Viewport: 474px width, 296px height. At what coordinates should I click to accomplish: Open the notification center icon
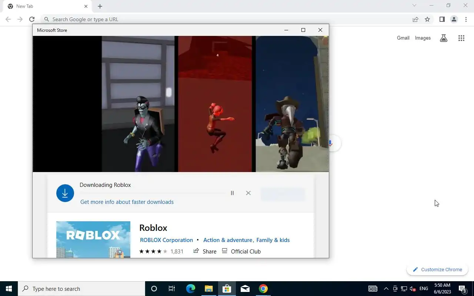click(x=462, y=289)
